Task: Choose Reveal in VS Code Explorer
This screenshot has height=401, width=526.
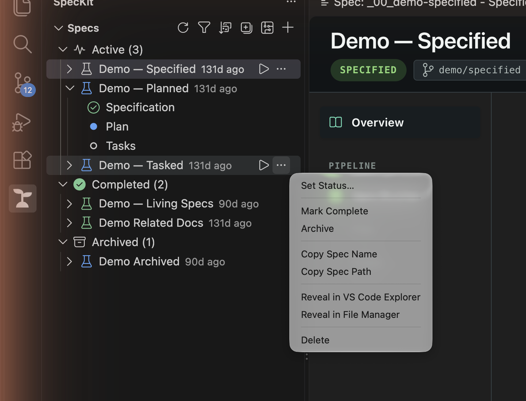Action: 361,297
